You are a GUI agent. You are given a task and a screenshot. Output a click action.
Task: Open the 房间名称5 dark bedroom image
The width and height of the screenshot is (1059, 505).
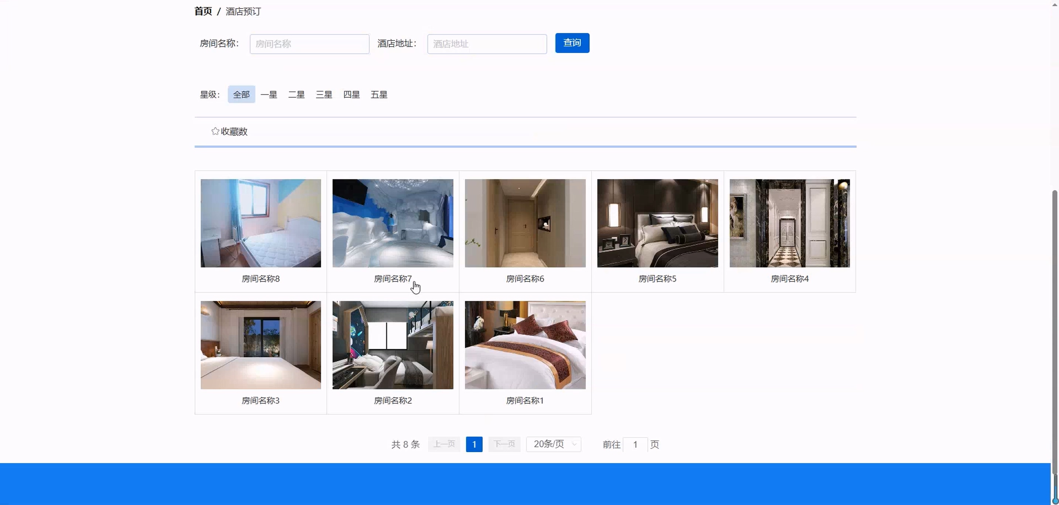657,223
